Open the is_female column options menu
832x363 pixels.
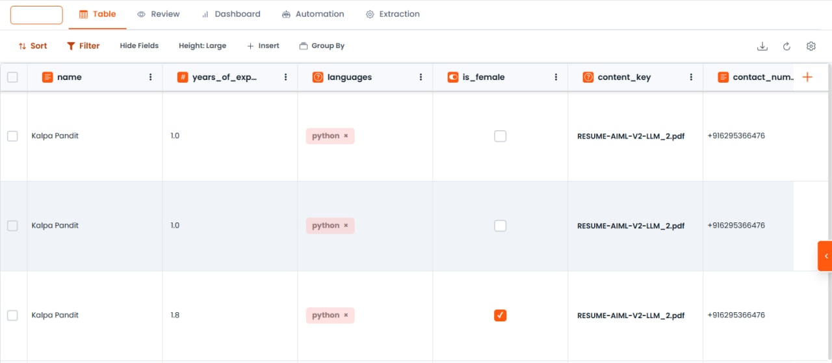(556, 77)
